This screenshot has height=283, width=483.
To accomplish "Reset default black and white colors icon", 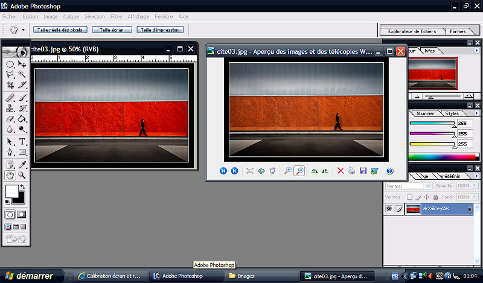I will [7, 202].
